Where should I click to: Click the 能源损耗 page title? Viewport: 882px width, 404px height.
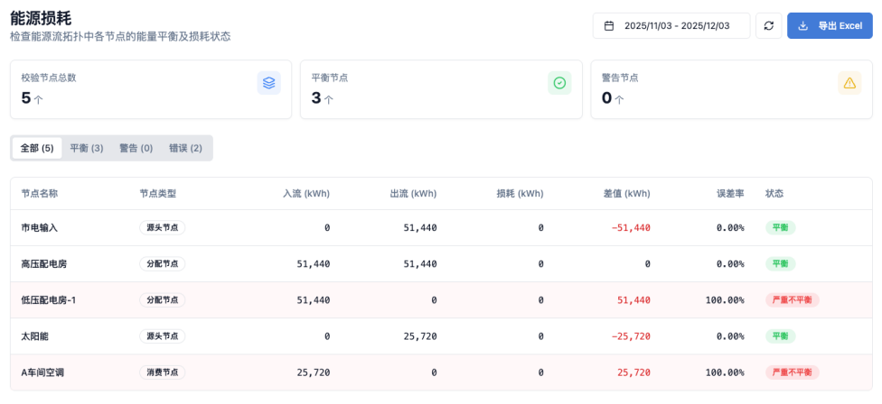pos(41,17)
